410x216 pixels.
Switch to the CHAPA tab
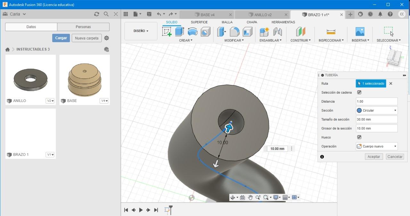[252, 22]
